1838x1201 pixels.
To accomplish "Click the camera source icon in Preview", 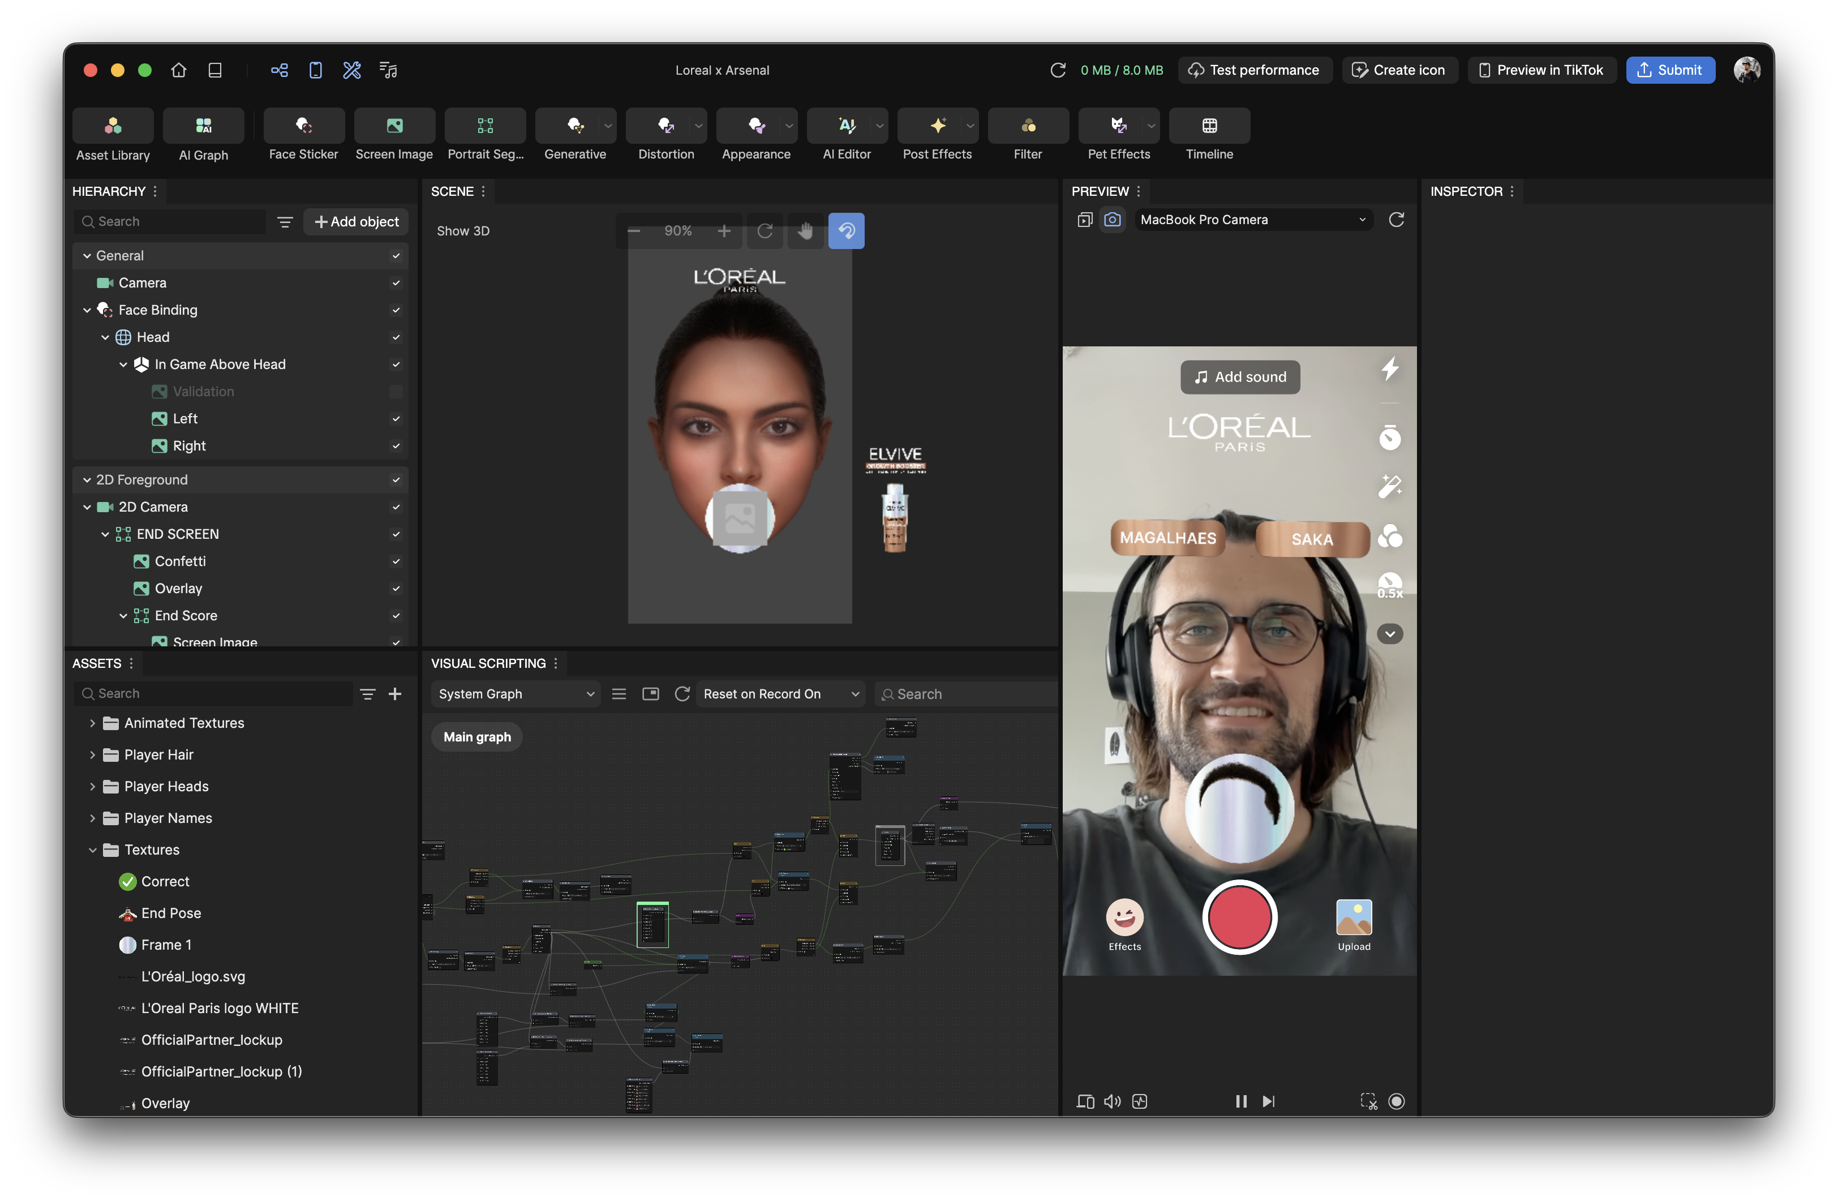I will point(1112,220).
